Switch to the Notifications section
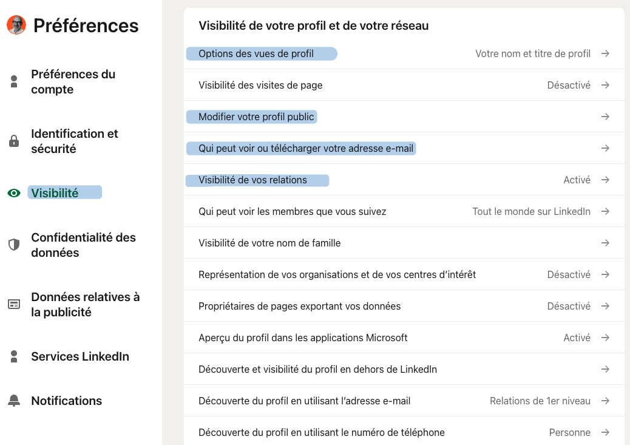This screenshot has width=630, height=445. (x=67, y=401)
